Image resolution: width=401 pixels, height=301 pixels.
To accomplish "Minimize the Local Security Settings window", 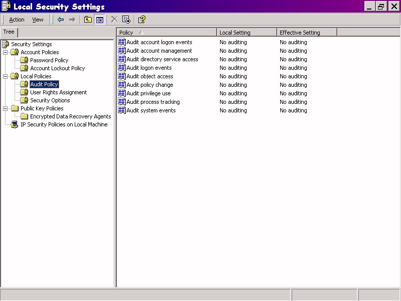I will point(369,7).
